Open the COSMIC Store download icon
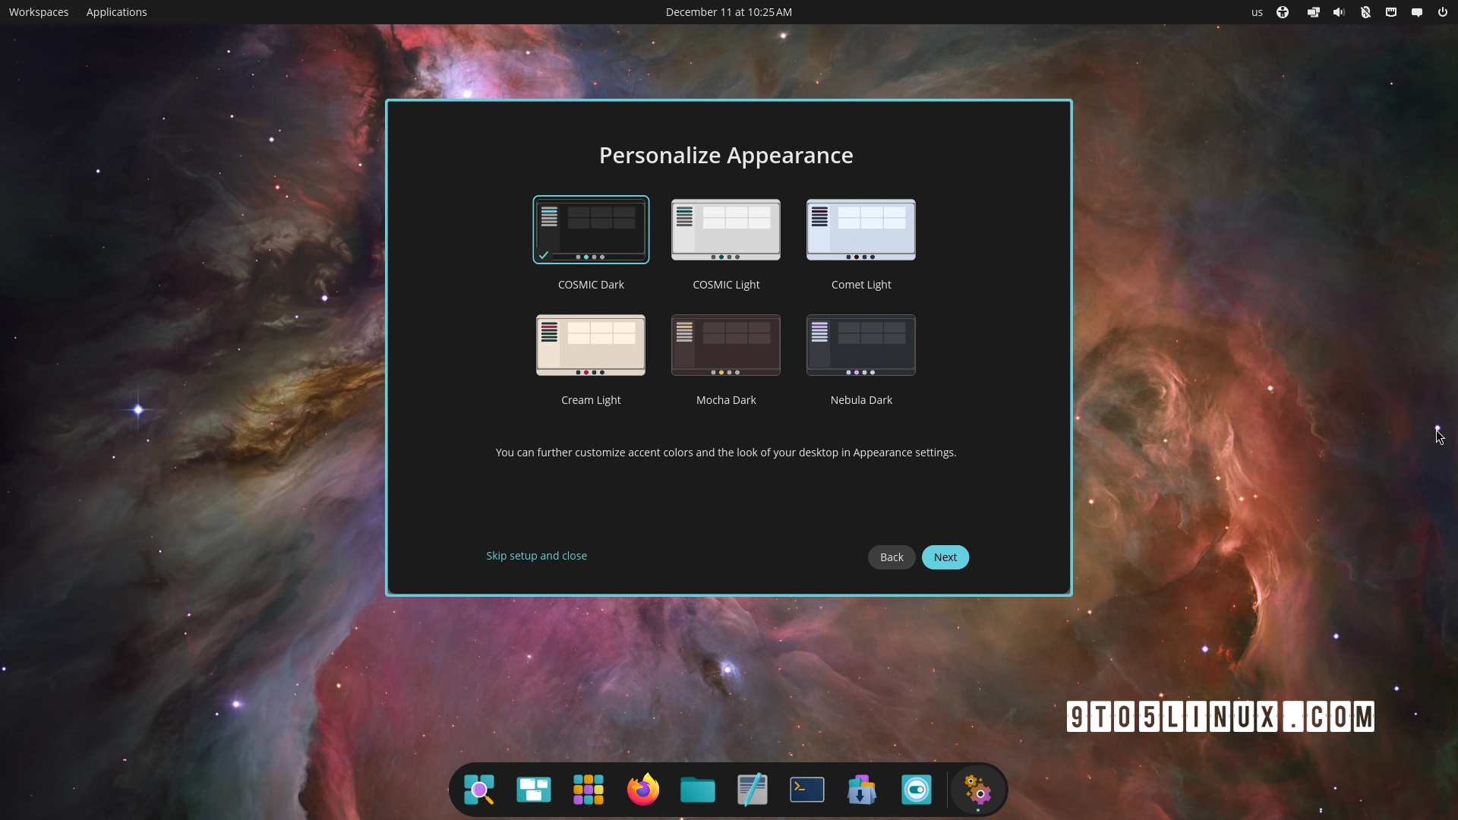Screen dimensions: 1458x820 862,790
